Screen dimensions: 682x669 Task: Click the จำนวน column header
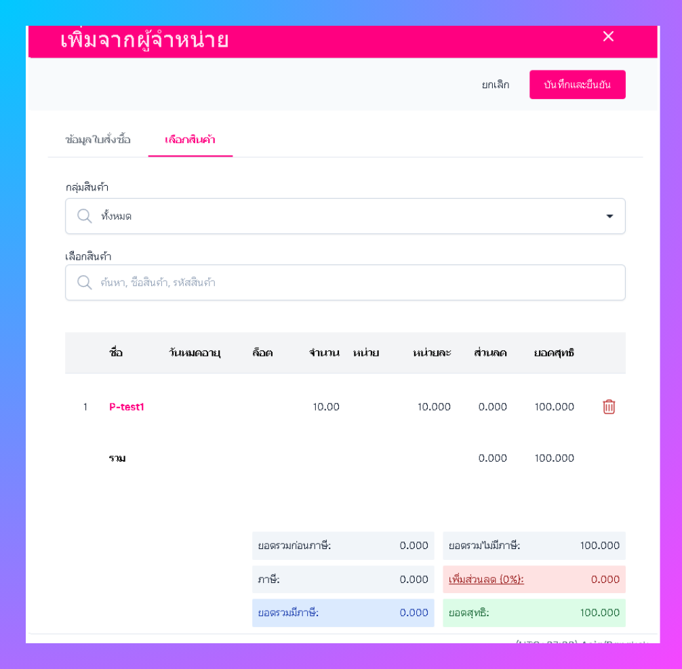click(324, 352)
